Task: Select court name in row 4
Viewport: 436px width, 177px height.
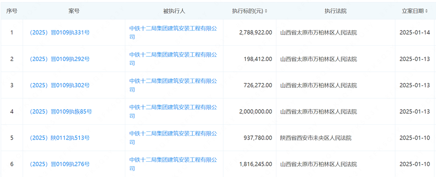Action: 319,112
